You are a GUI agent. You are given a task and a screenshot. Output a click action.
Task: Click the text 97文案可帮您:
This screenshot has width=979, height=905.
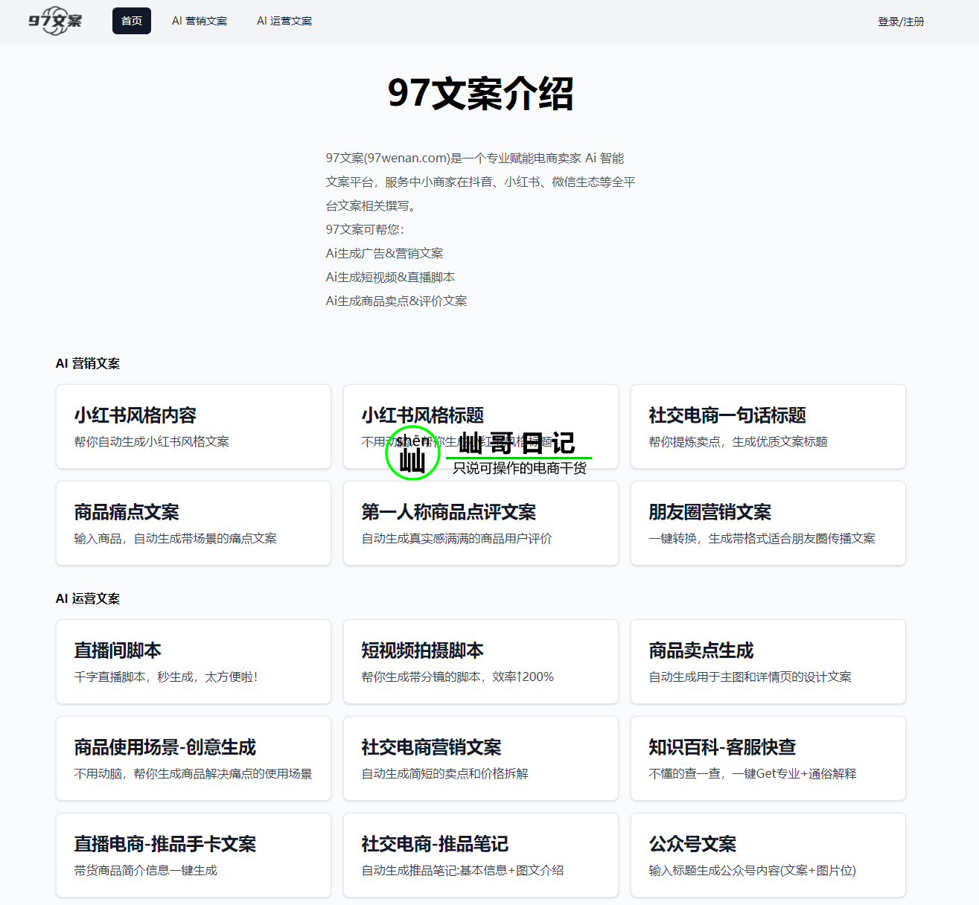coord(365,229)
